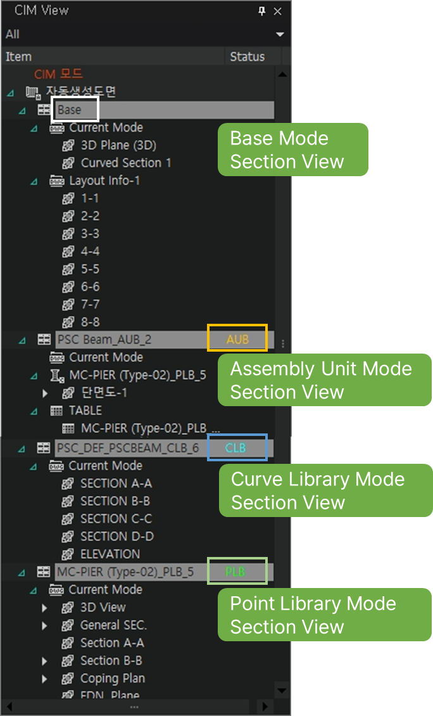Click the scroll up arrow
This screenshot has width=433, height=716.
click(282, 74)
